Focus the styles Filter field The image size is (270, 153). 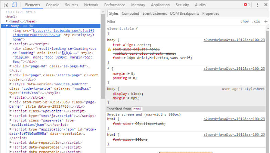pos(172,21)
